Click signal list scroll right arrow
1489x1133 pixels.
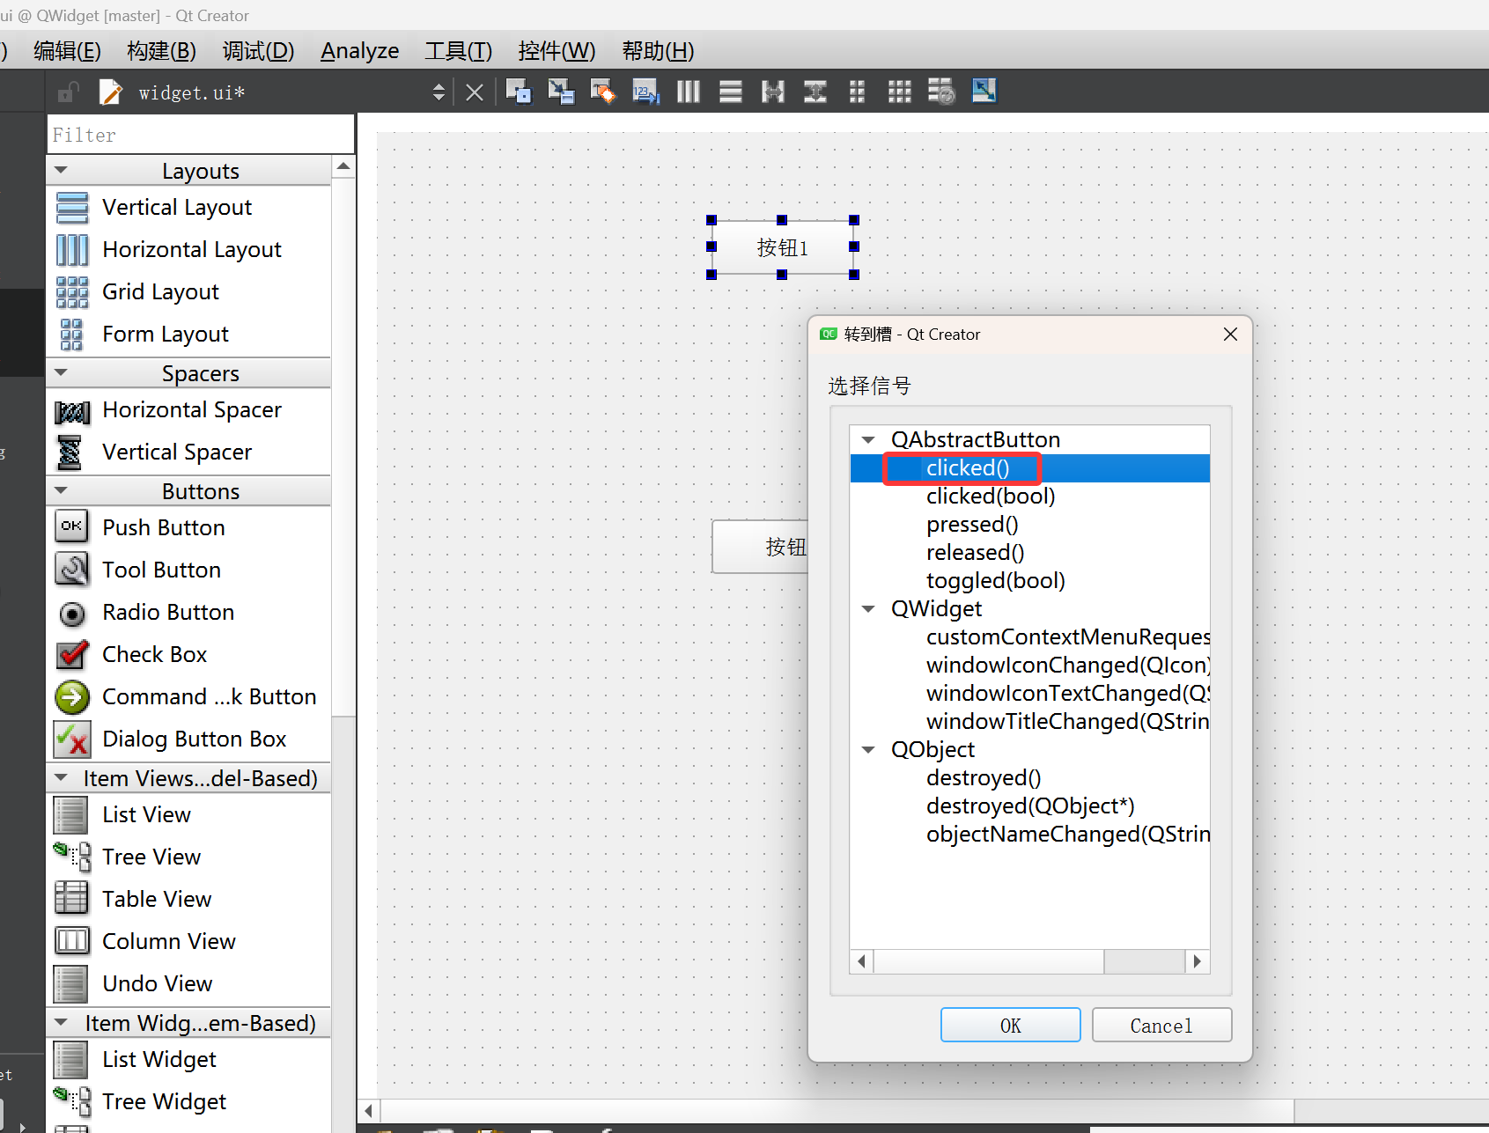click(x=1198, y=961)
